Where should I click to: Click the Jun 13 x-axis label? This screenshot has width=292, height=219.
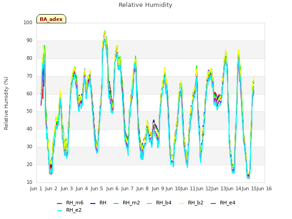(218, 188)
